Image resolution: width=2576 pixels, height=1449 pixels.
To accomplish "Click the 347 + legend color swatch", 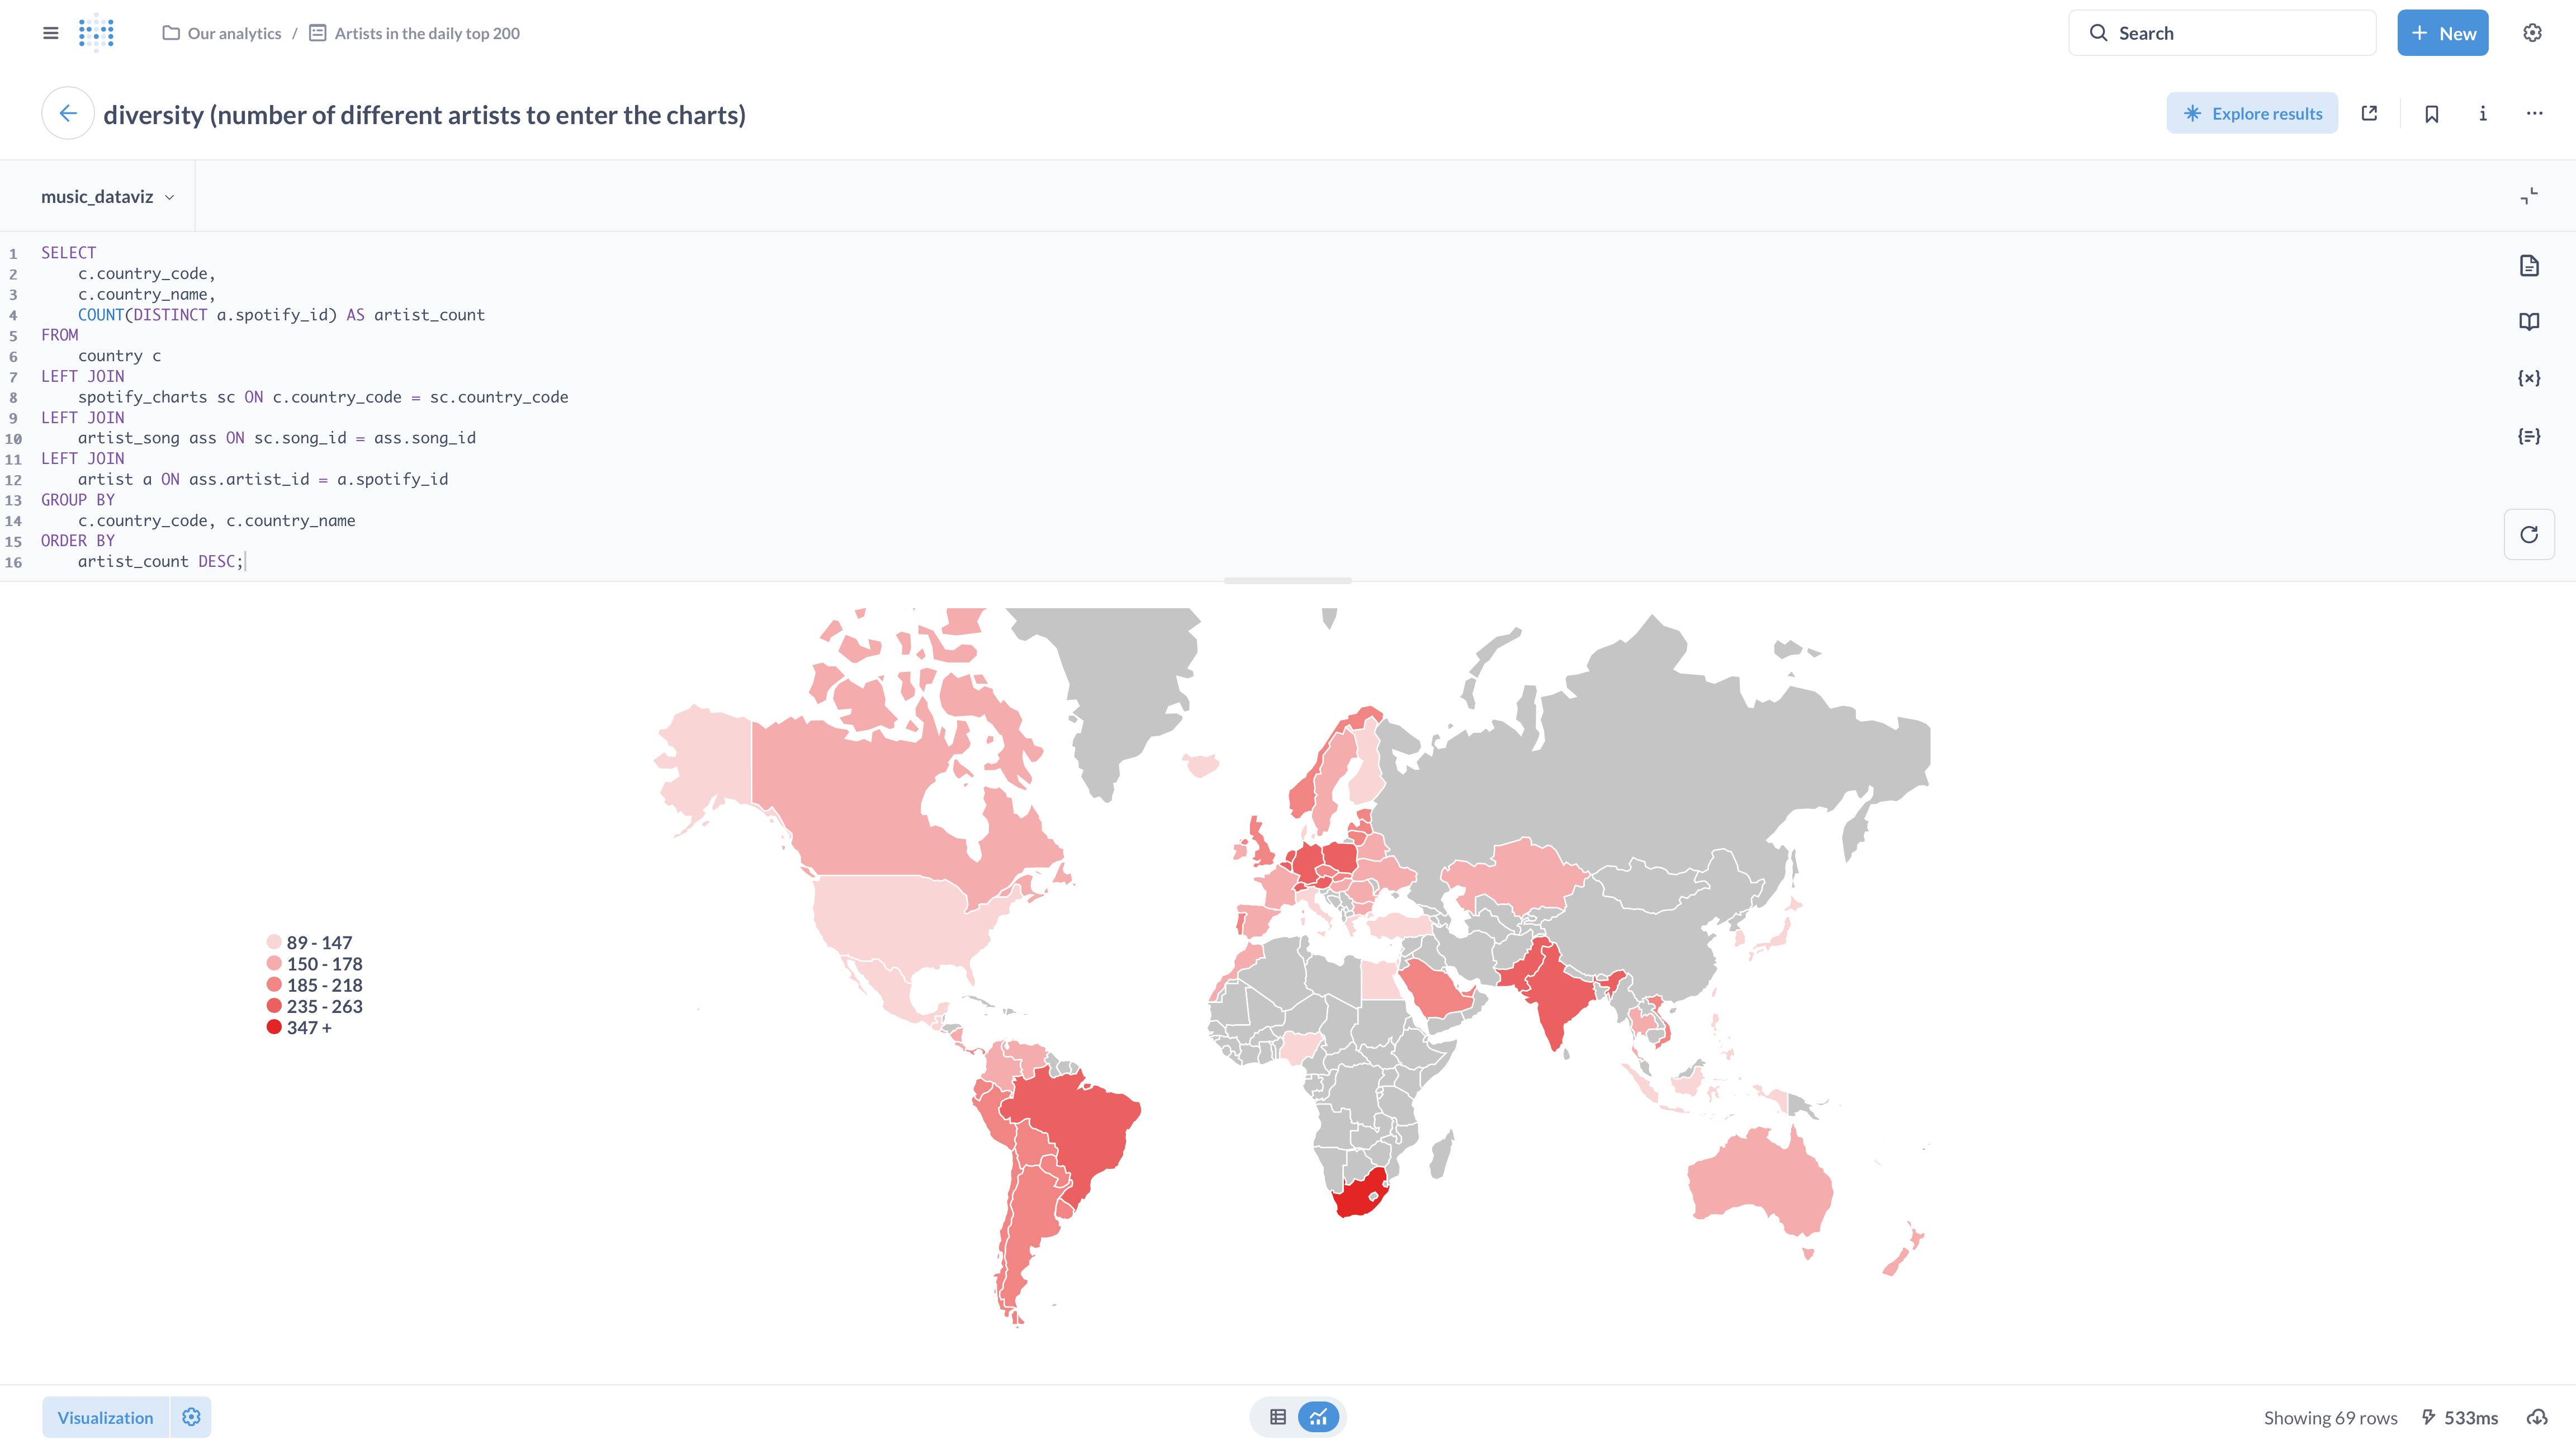I will coord(274,1027).
